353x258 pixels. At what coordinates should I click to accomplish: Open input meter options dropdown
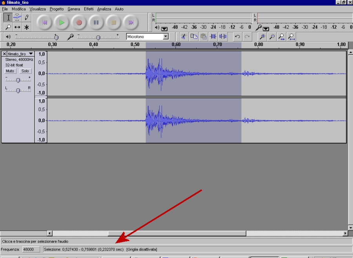pyautogui.click(x=266, y=29)
